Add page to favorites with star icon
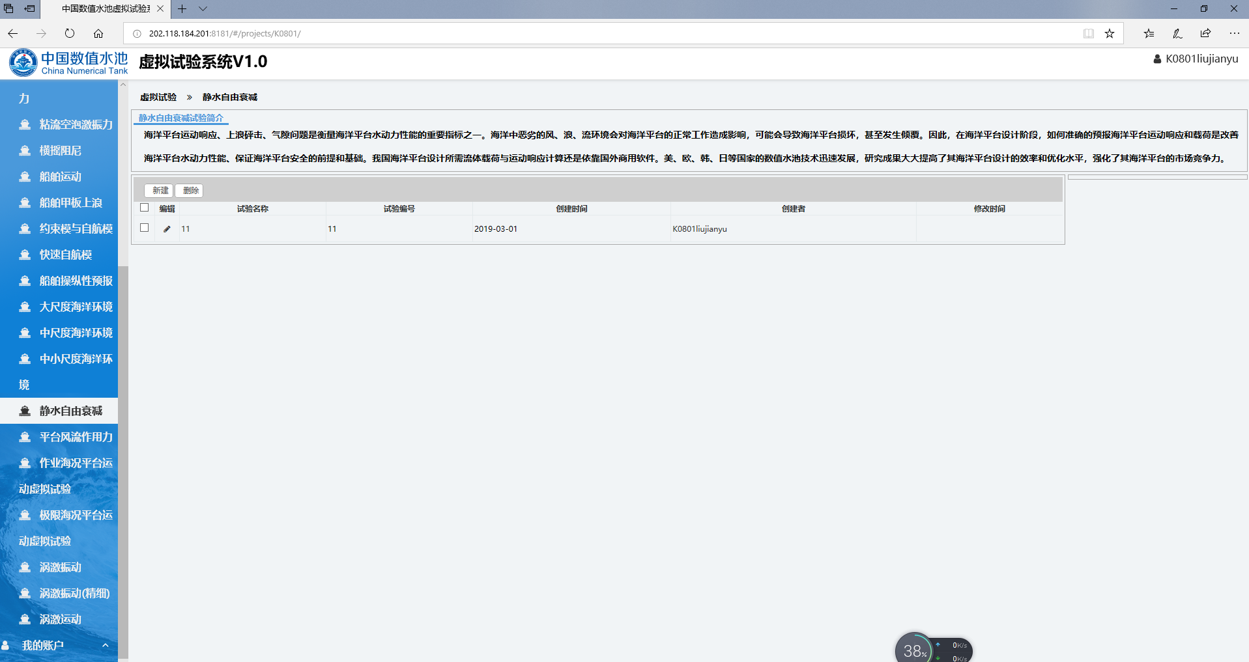 [1110, 33]
